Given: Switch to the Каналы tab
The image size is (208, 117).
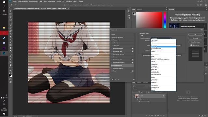Looking at the screenshot, I should pos(139,83).
